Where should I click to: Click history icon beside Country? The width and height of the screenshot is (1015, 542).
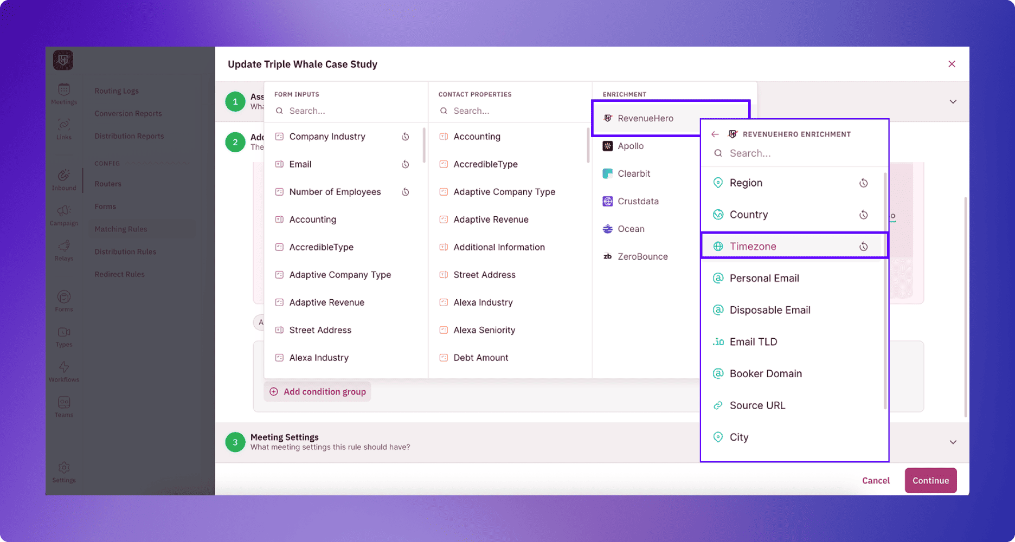point(863,215)
